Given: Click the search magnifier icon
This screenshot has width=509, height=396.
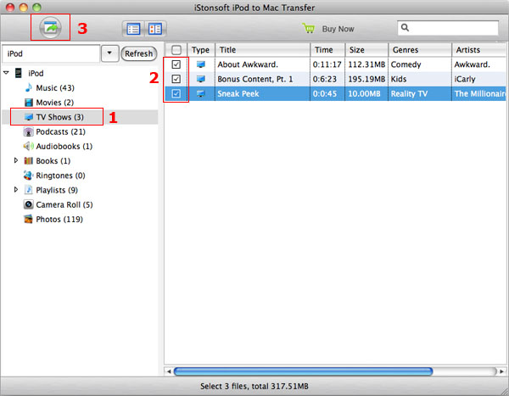Looking at the screenshot, I should (405, 28).
